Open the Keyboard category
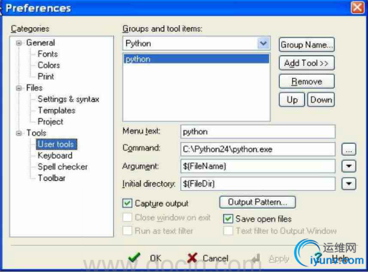 [55, 156]
